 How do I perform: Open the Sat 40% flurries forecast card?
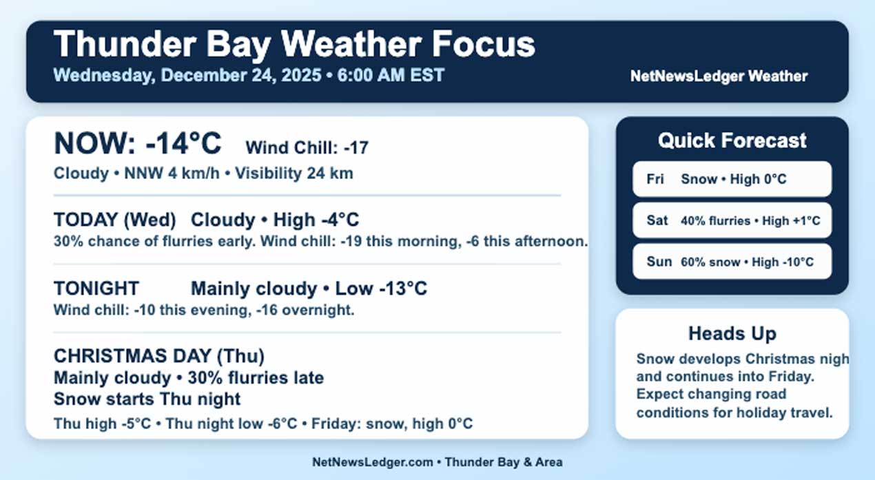(x=732, y=220)
